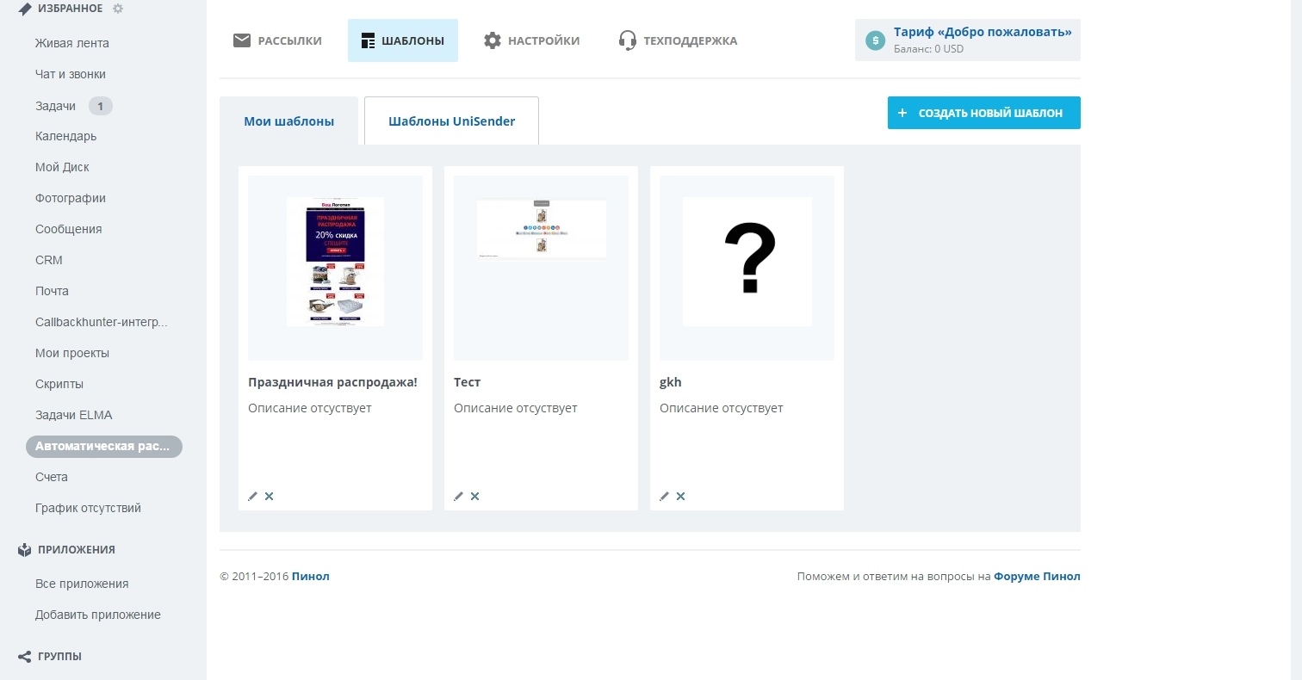Open the Техподдержка section
This screenshot has height=680, width=1302.
[679, 40]
